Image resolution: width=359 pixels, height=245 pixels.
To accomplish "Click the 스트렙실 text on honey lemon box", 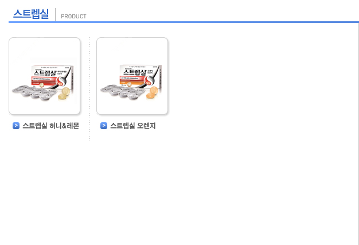I will (x=45, y=73).
